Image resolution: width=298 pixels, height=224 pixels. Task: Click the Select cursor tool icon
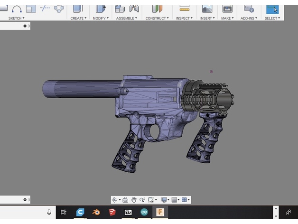pos(272,9)
